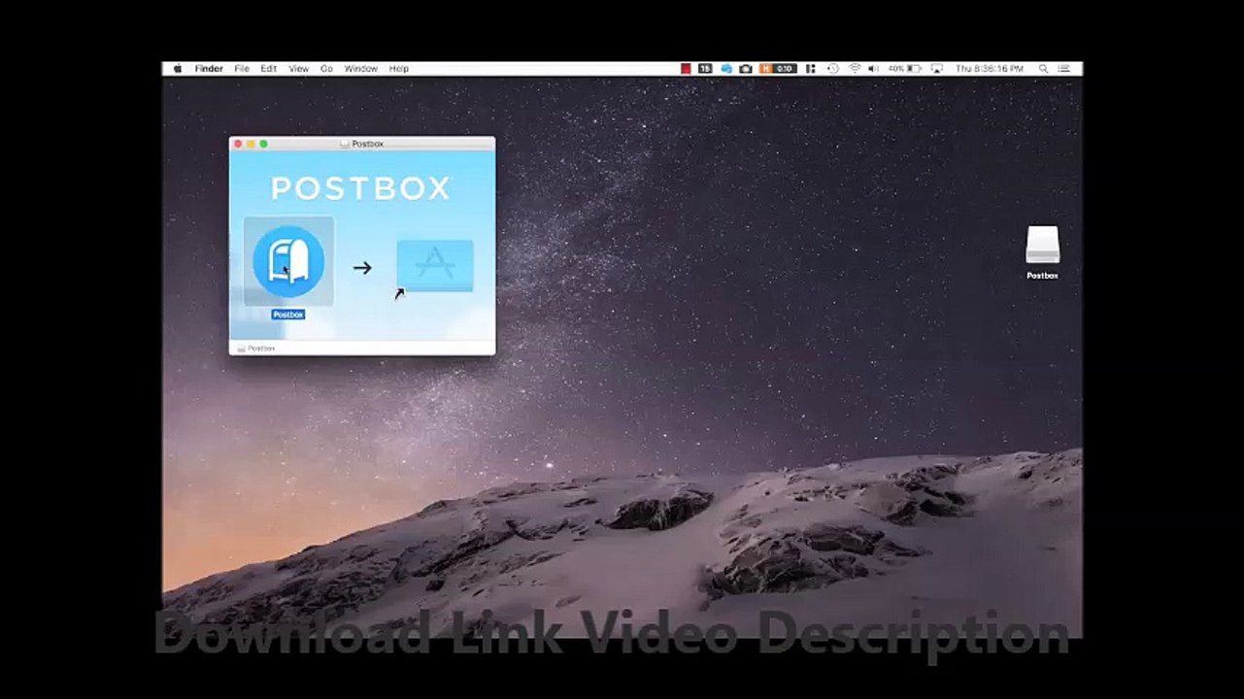
Task: Click the AirPlay display icon
Action: 936,69
